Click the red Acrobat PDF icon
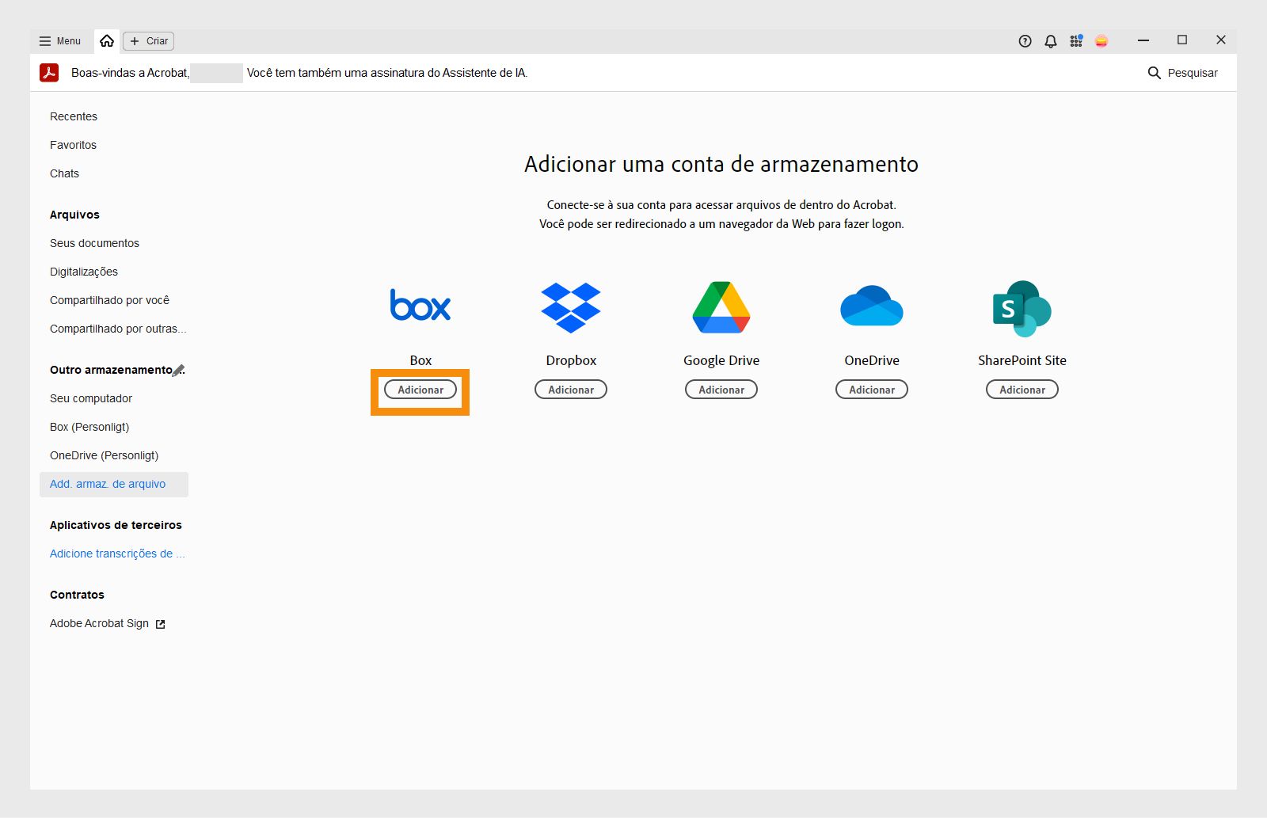This screenshot has height=818, width=1267. [x=49, y=72]
